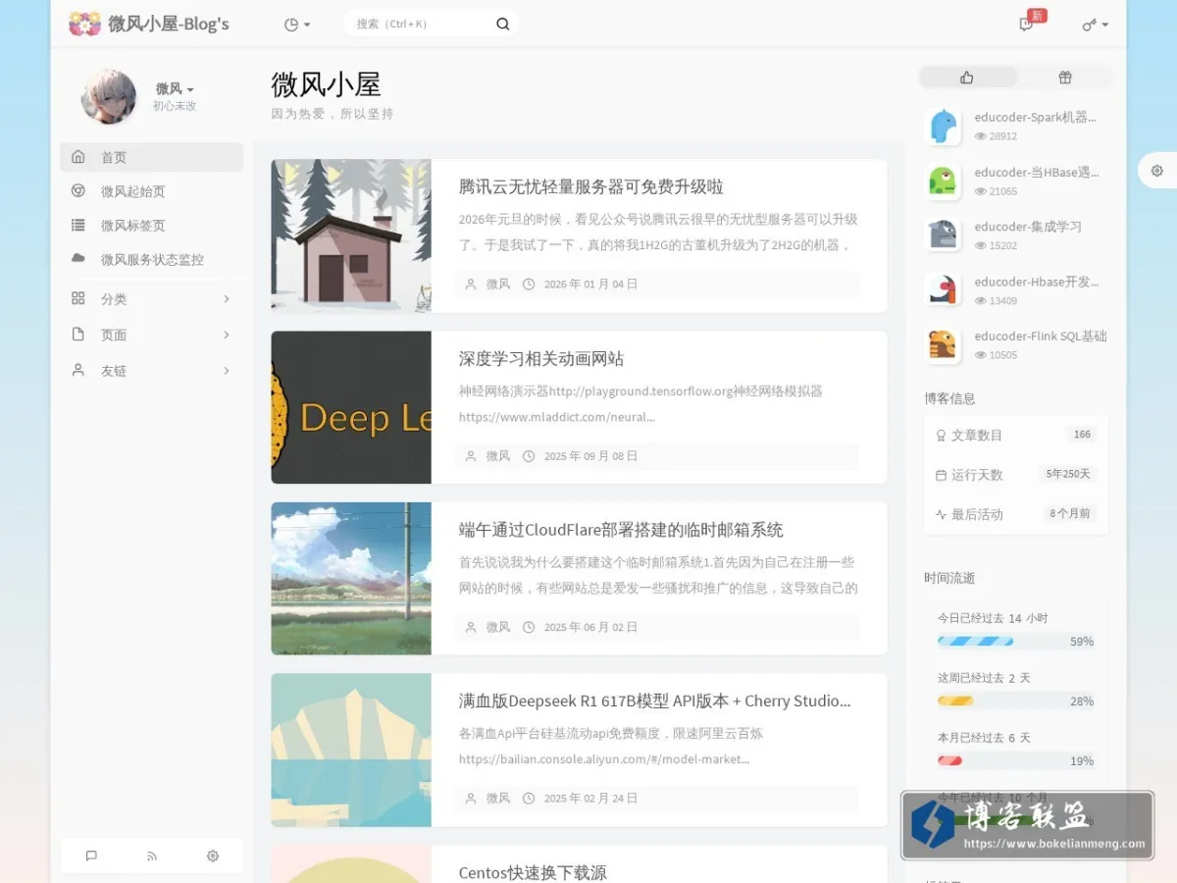Click the chrome icon next to 微风起始页
This screenshot has width=1177, height=883.
click(78, 191)
